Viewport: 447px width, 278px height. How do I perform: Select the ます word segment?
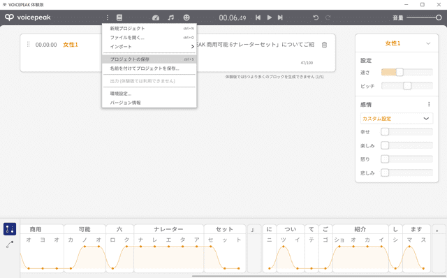pyautogui.click(x=416, y=229)
